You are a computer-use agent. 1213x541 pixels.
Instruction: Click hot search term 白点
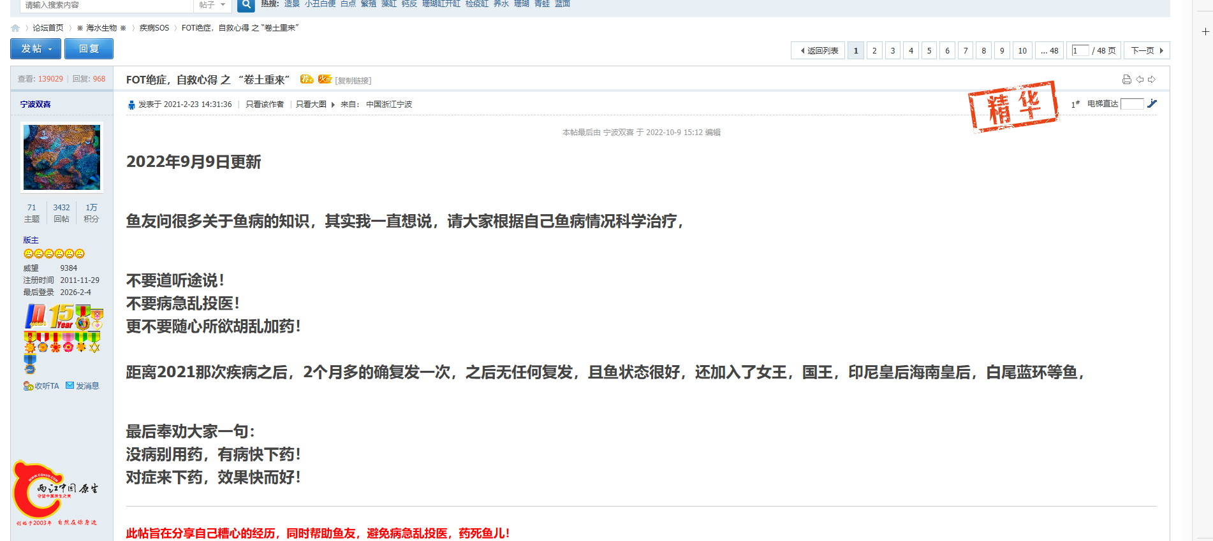(x=348, y=4)
